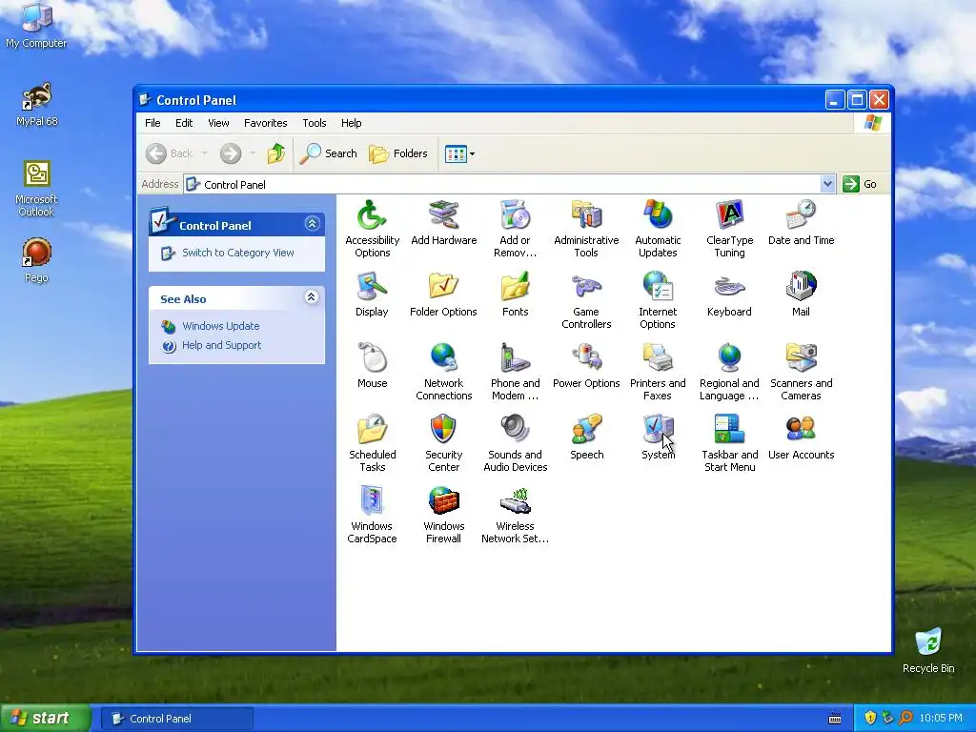Click the Back toolbar button
The height and width of the screenshot is (732, 976).
point(170,153)
